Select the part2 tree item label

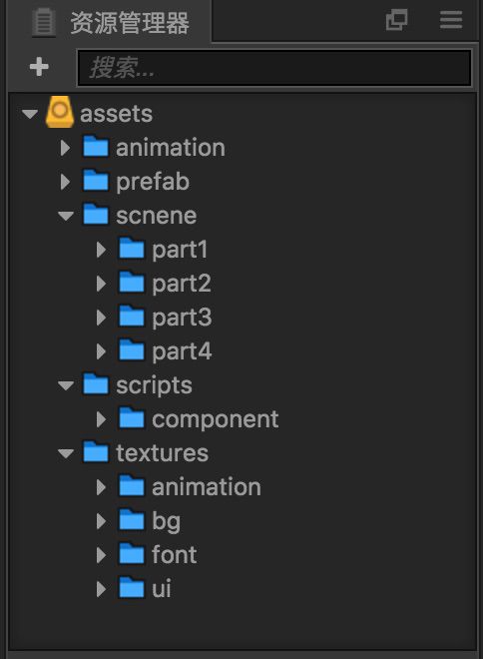click(182, 284)
